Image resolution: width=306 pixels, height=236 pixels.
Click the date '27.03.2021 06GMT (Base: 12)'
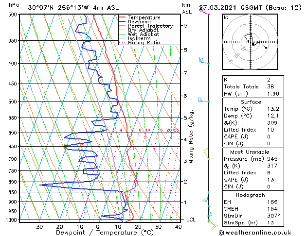pyautogui.click(x=251, y=8)
